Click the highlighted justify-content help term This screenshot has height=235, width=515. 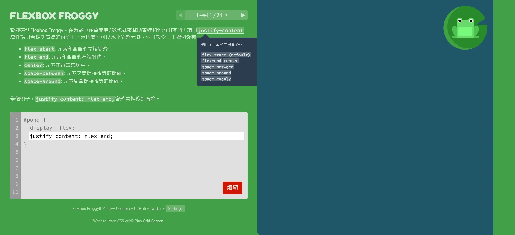coord(220,31)
